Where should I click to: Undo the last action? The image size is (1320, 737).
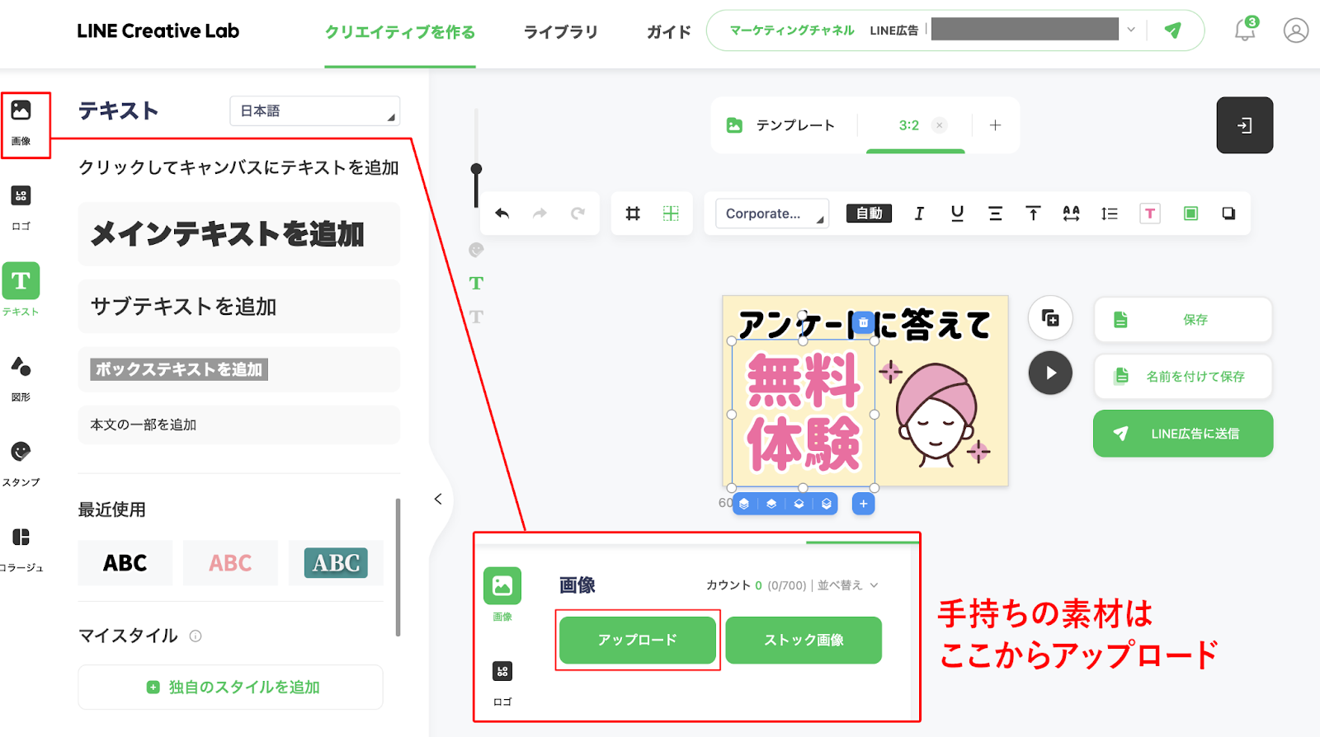502,214
